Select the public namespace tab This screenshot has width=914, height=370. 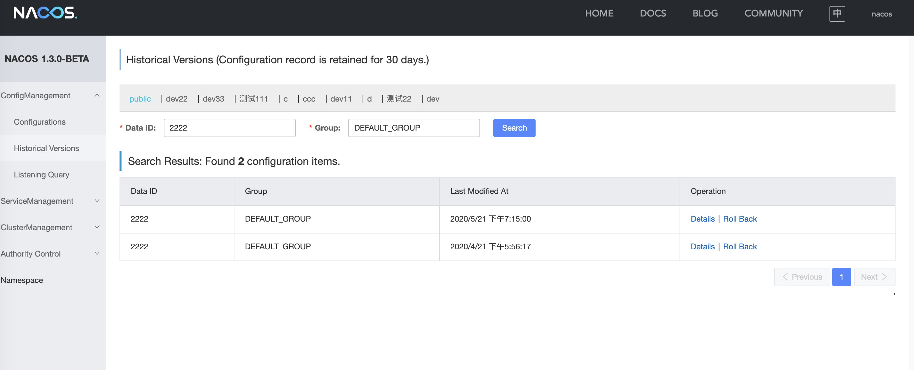click(140, 99)
